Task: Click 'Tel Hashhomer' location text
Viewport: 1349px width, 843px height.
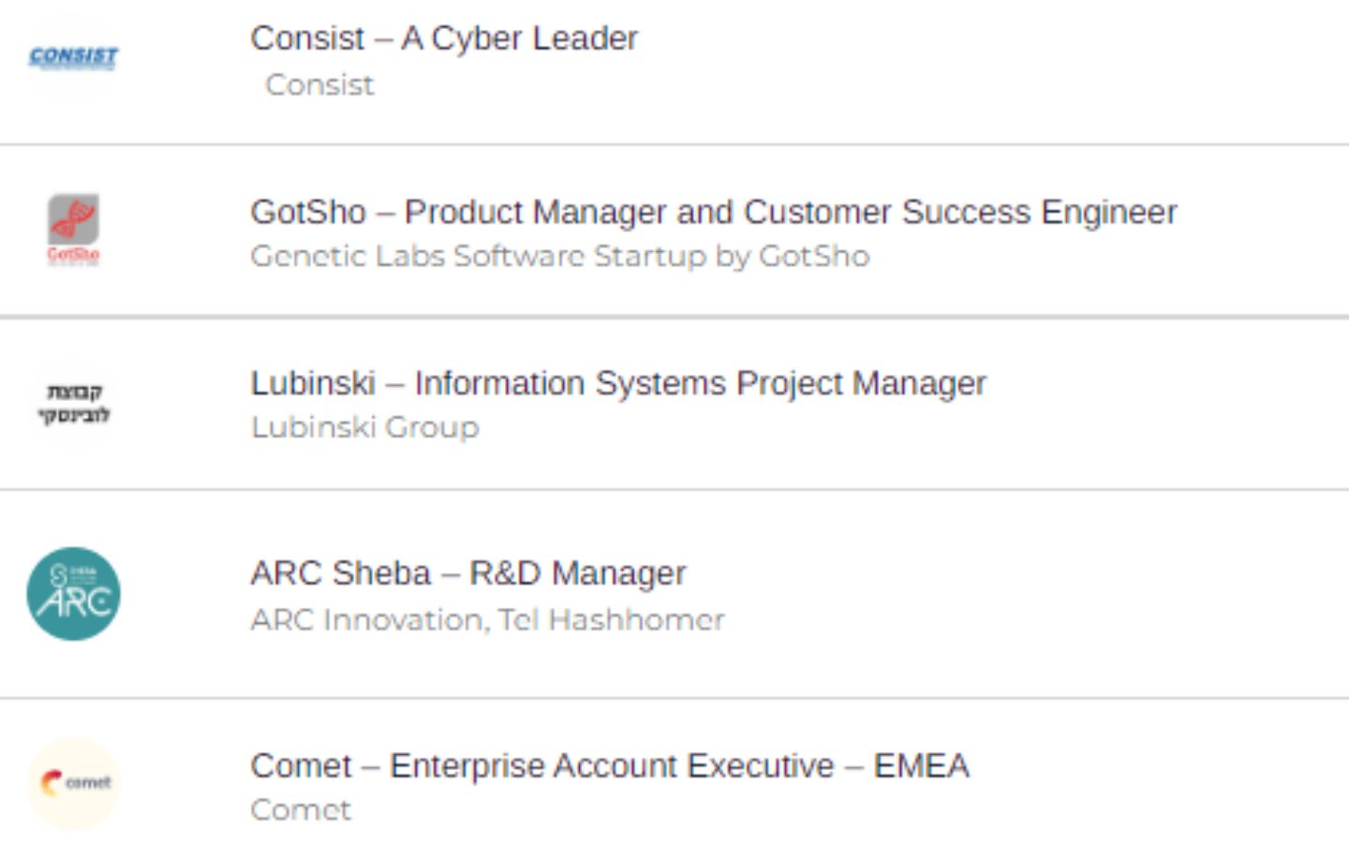Action: click(x=611, y=619)
